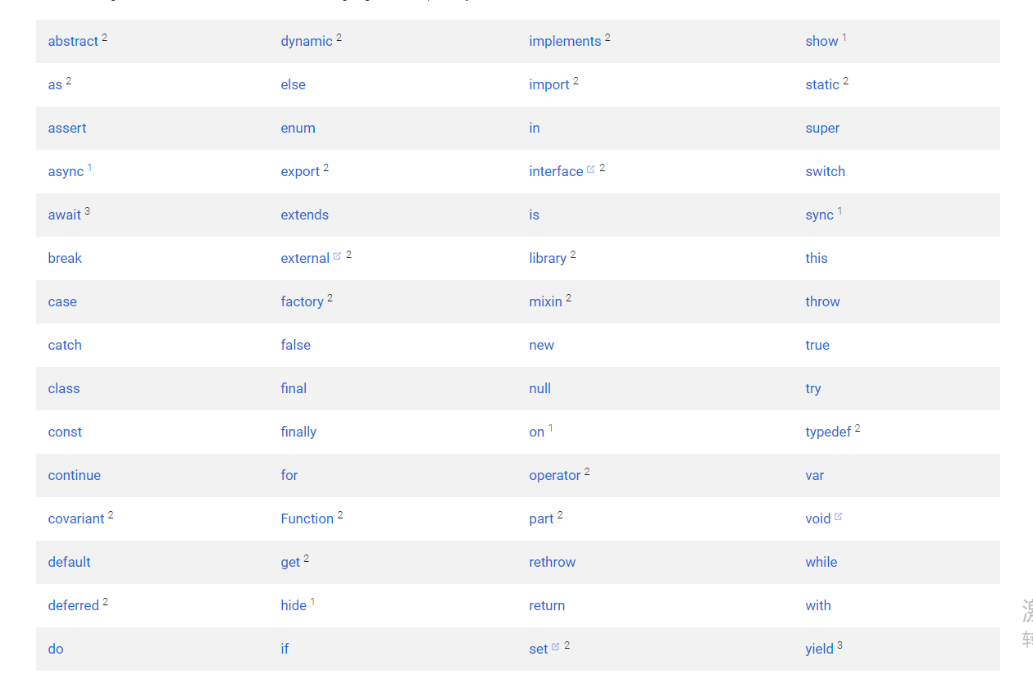Click external-link icon beside interface keyword
Viewport: 1033px width, 679px height.
(590, 170)
